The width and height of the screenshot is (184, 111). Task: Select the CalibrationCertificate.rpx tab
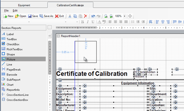(x=70, y=5)
